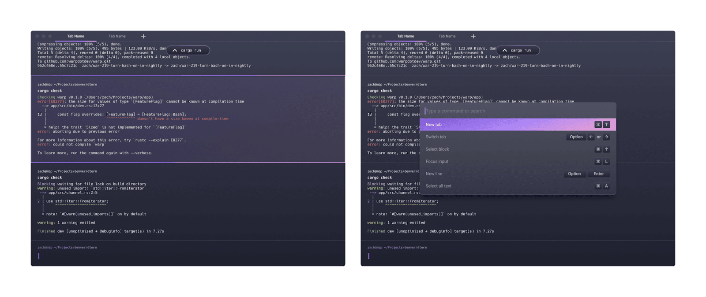The height and width of the screenshot is (297, 706).
Task: Click the plus icon in the left terminal window
Action: [x=143, y=37]
